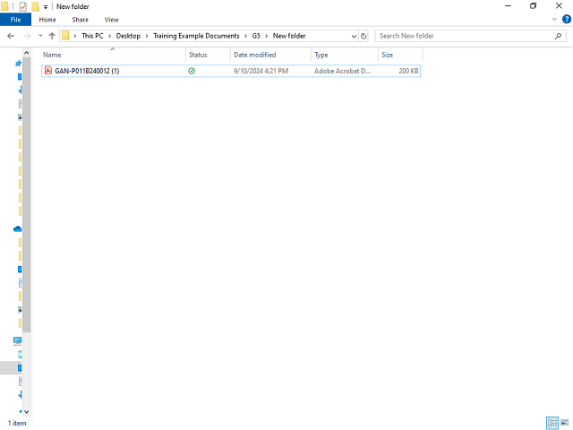The height and width of the screenshot is (430, 573).
Task: Click the Quick access star icon in the sidebar
Action: (18, 64)
